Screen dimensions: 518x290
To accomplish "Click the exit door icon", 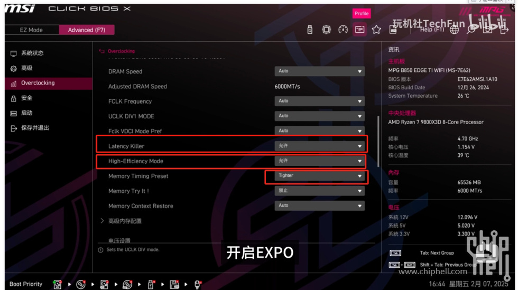I will [x=504, y=30].
